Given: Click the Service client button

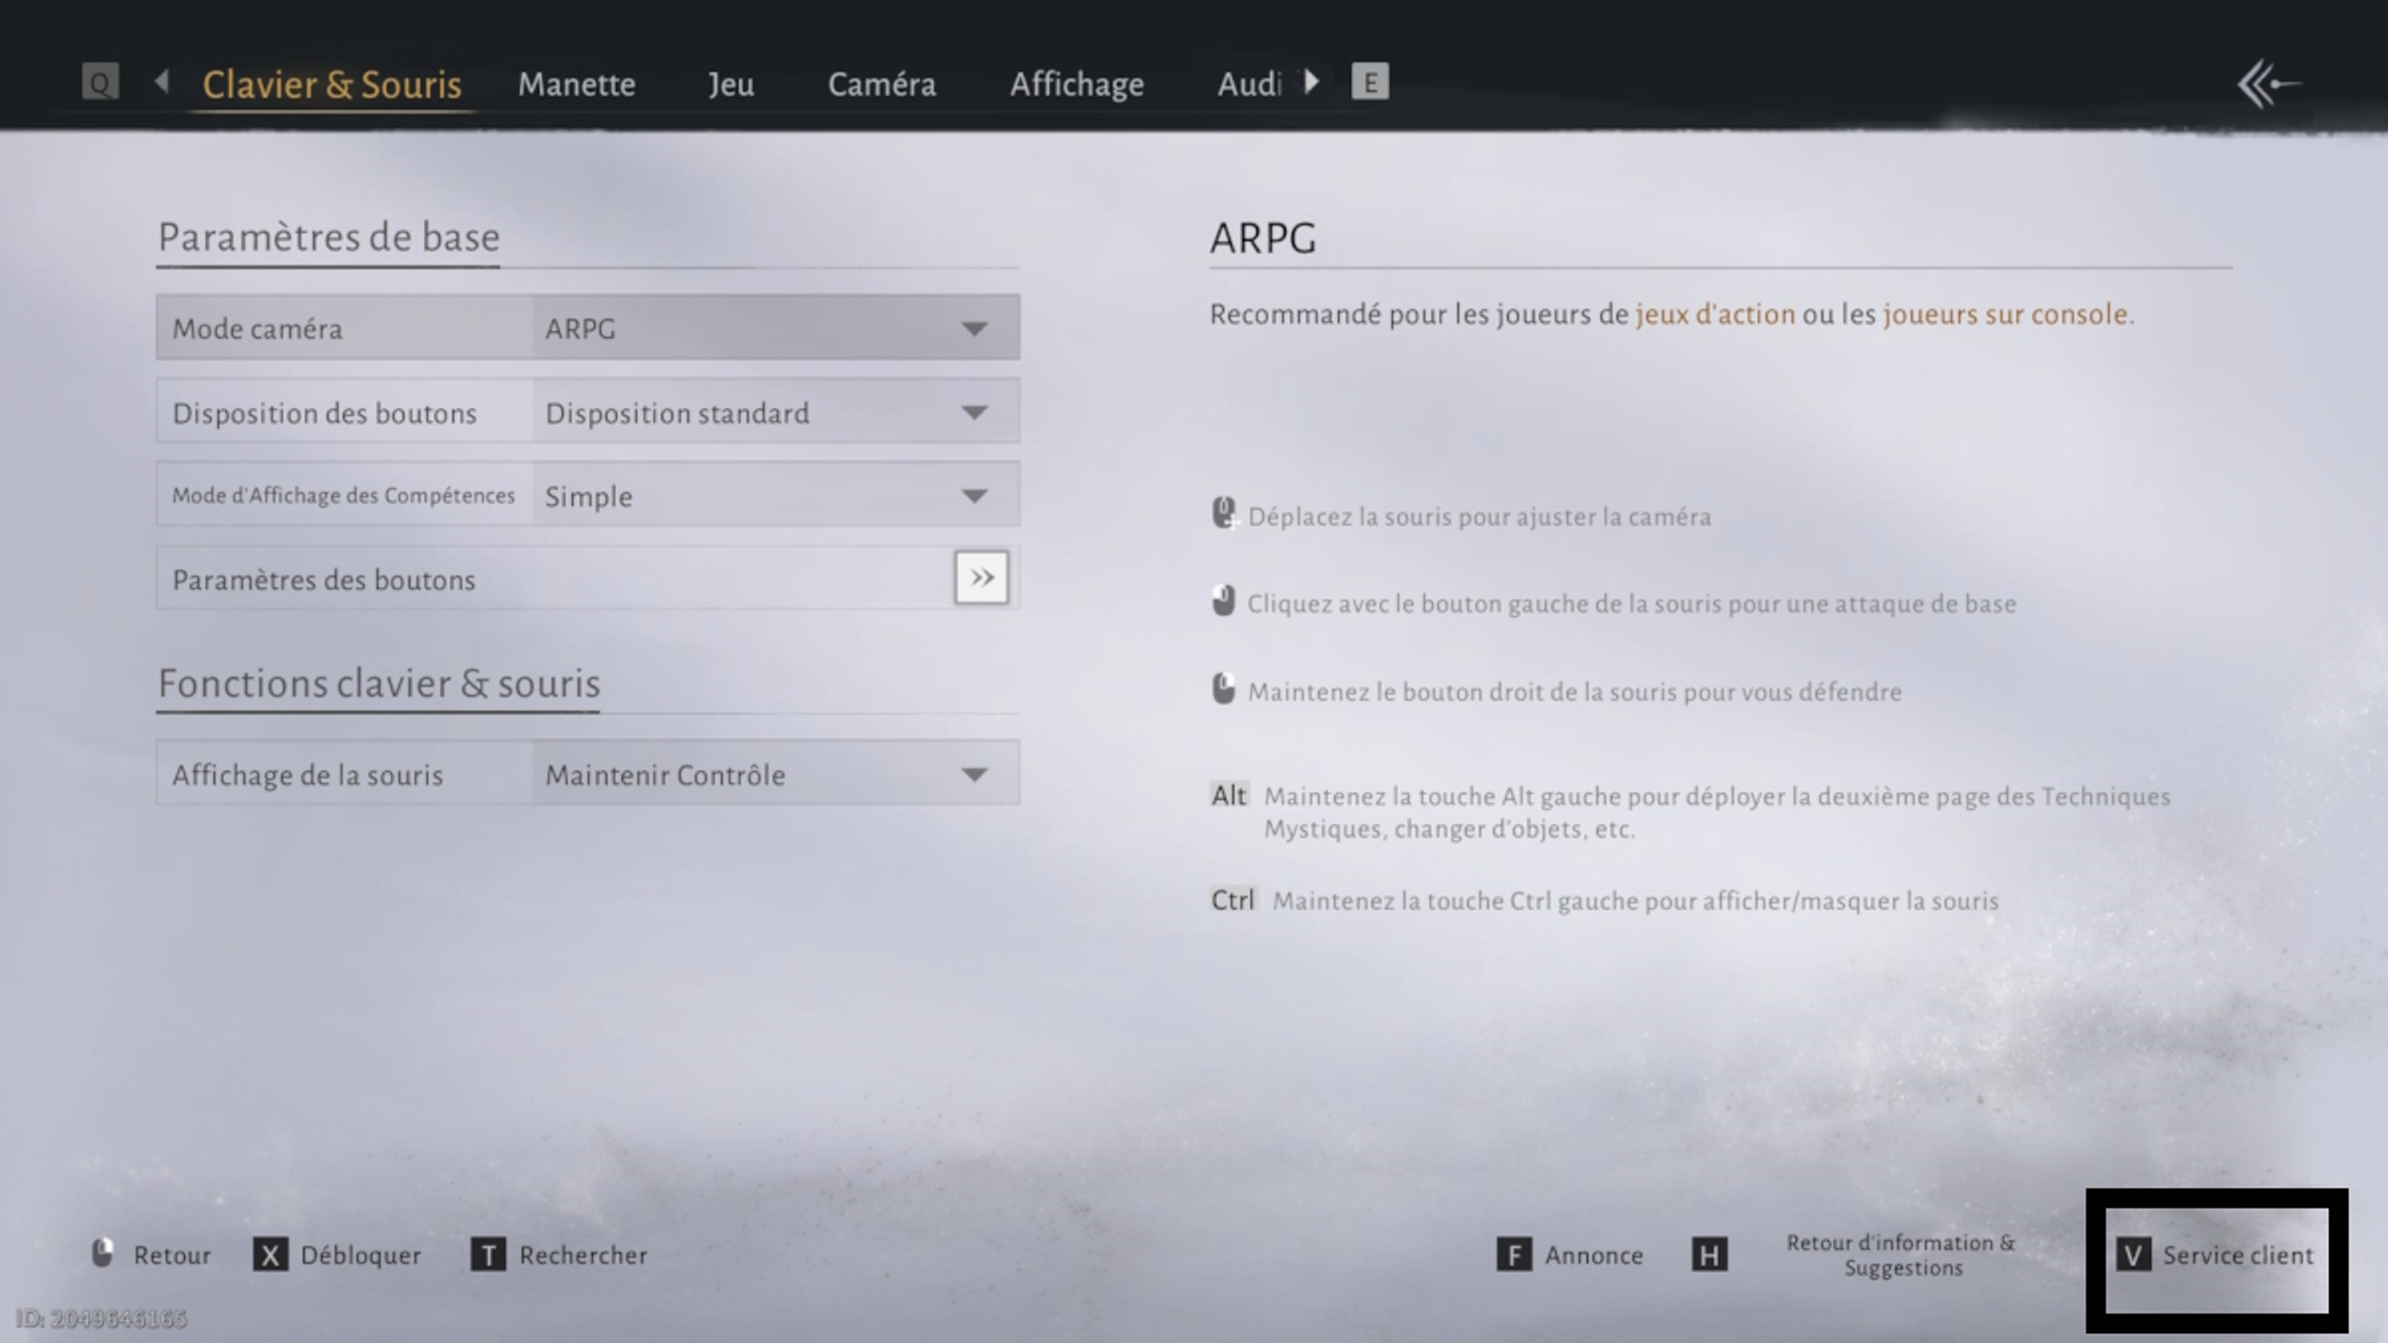Looking at the screenshot, I should 2217,1255.
